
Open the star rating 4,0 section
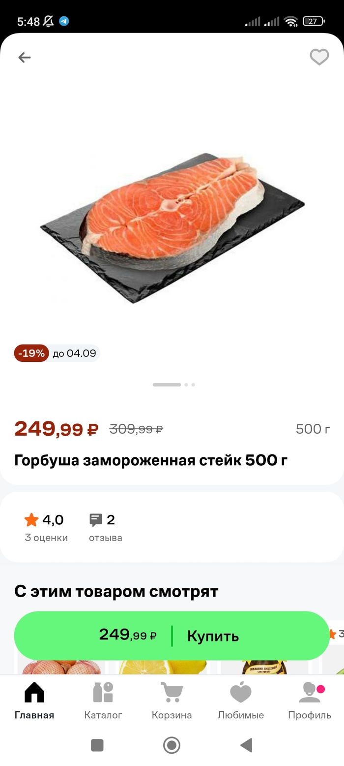pyautogui.click(x=46, y=528)
